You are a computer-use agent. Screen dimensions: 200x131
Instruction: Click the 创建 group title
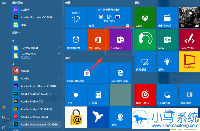pos(68,3)
